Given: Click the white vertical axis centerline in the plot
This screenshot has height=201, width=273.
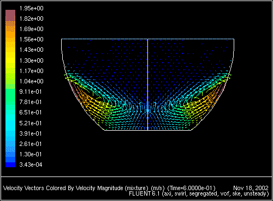Looking at the screenshot, I should click(x=147, y=84).
